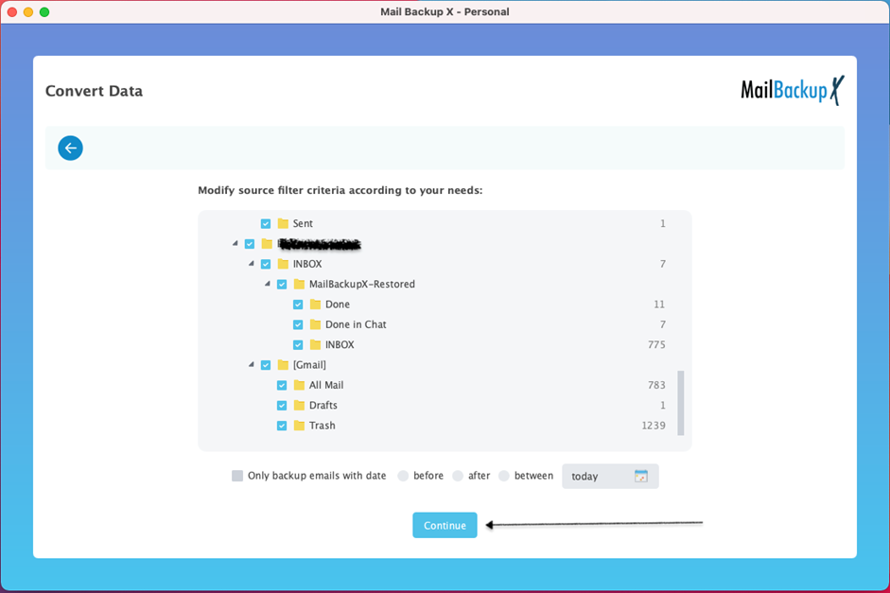Click the folder icon beside the blacked-out account
This screenshot has height=593, width=890.
(267, 244)
